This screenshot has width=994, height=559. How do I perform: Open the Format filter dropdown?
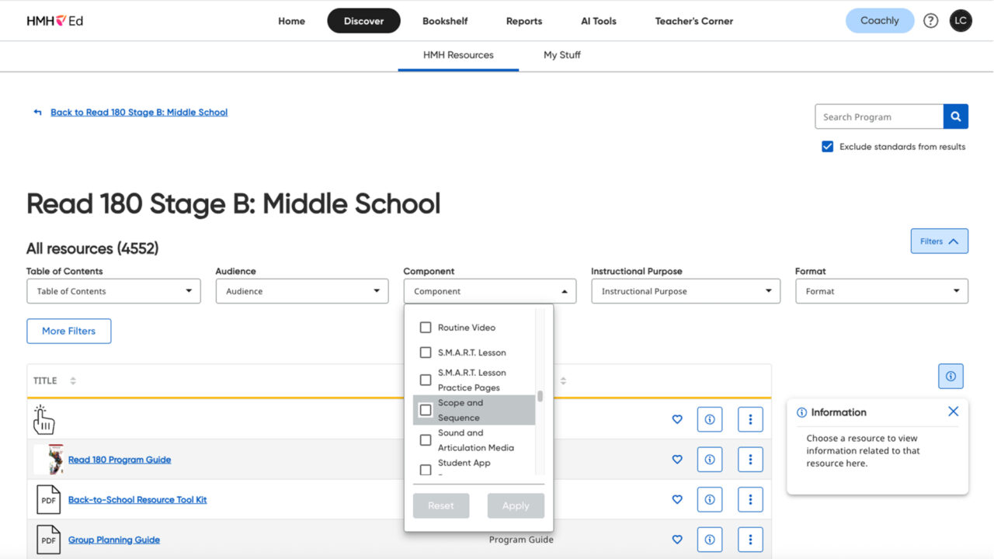881,291
